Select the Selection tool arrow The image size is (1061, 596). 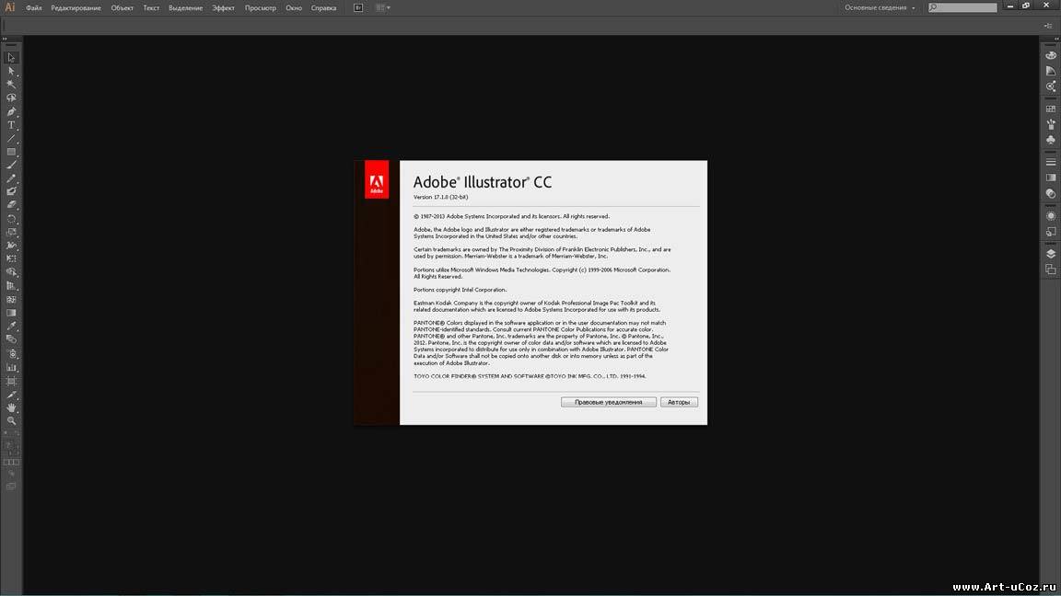click(11, 57)
